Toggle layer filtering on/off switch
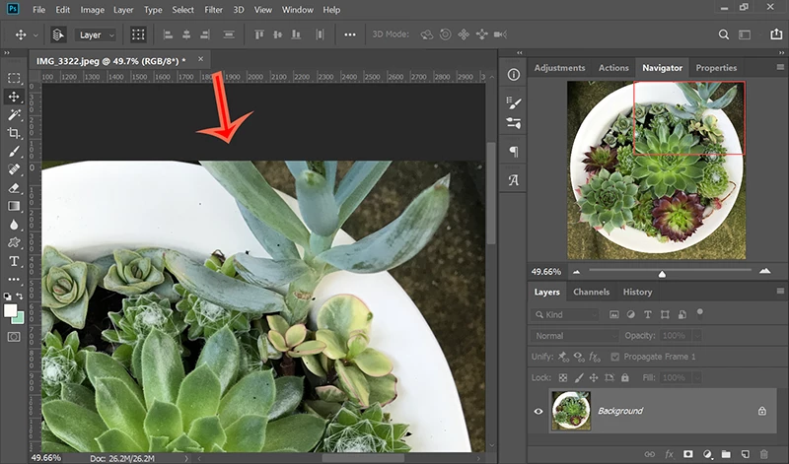Viewport: 789px width, 464px height. [x=699, y=313]
